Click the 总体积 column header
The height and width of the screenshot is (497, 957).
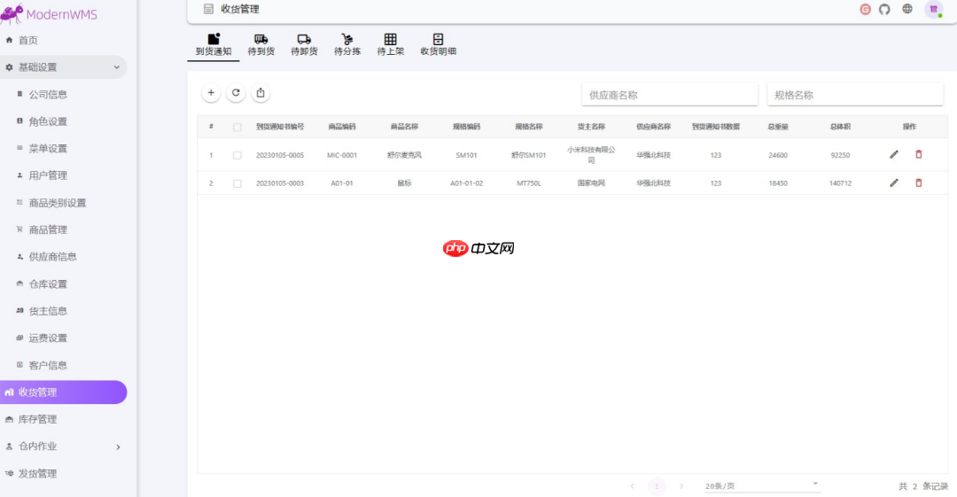click(x=840, y=127)
